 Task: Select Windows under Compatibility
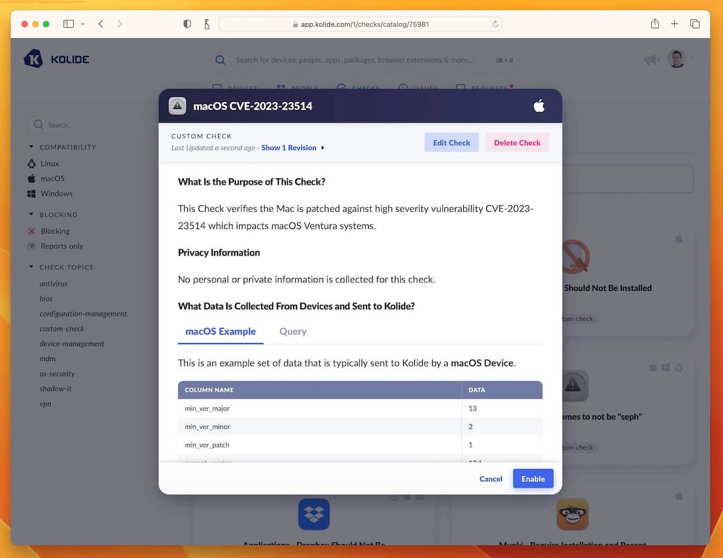click(56, 193)
